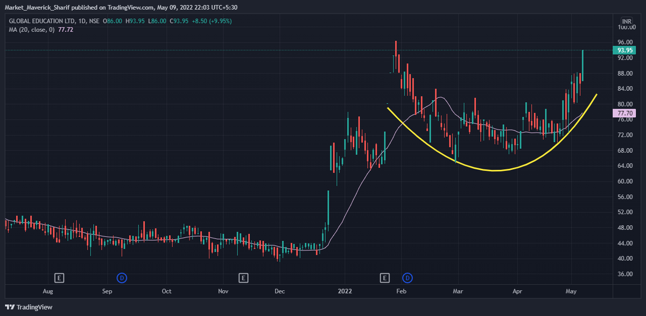Open the earnings E marker beside the Nov label
The width and height of the screenshot is (646, 316).
click(243, 277)
